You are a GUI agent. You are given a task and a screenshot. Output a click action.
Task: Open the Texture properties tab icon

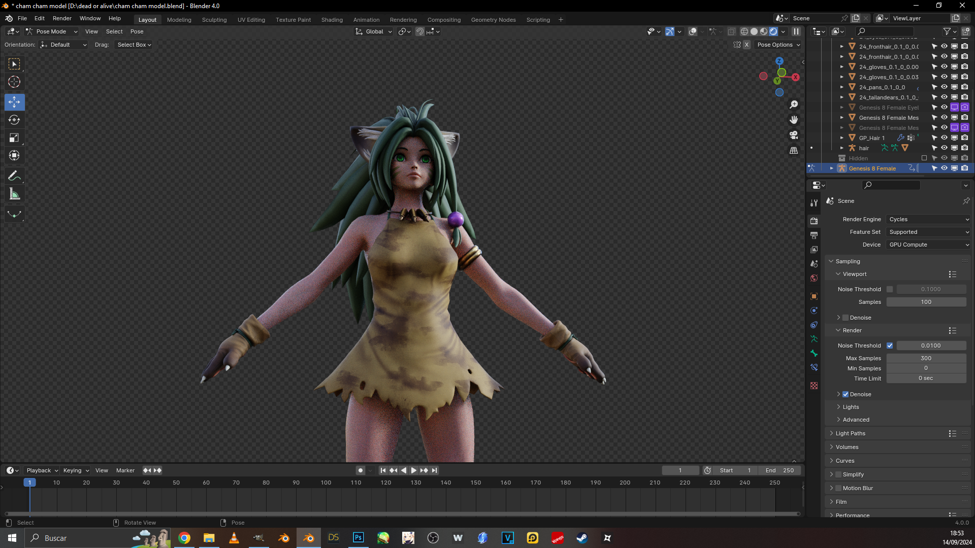point(814,386)
